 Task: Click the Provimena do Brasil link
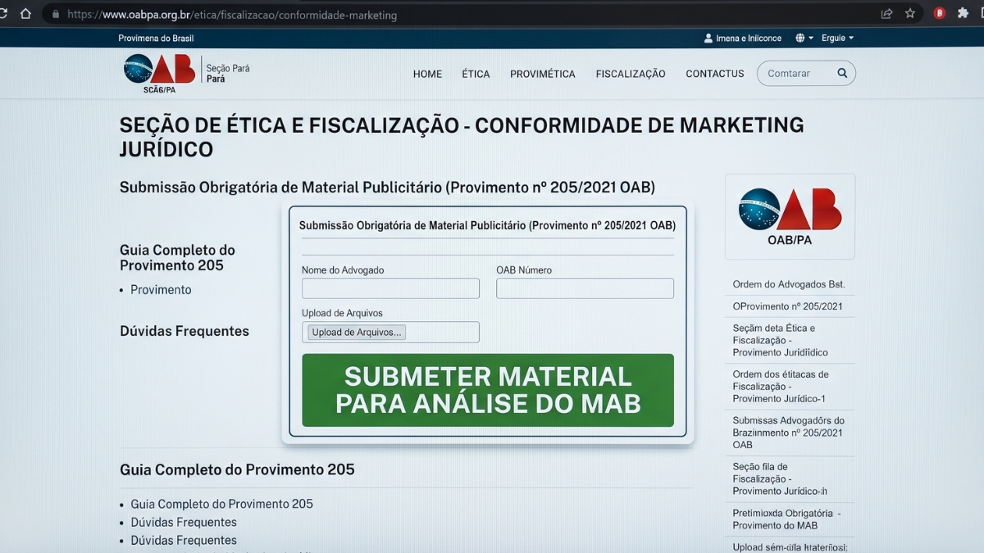pyautogui.click(x=156, y=39)
